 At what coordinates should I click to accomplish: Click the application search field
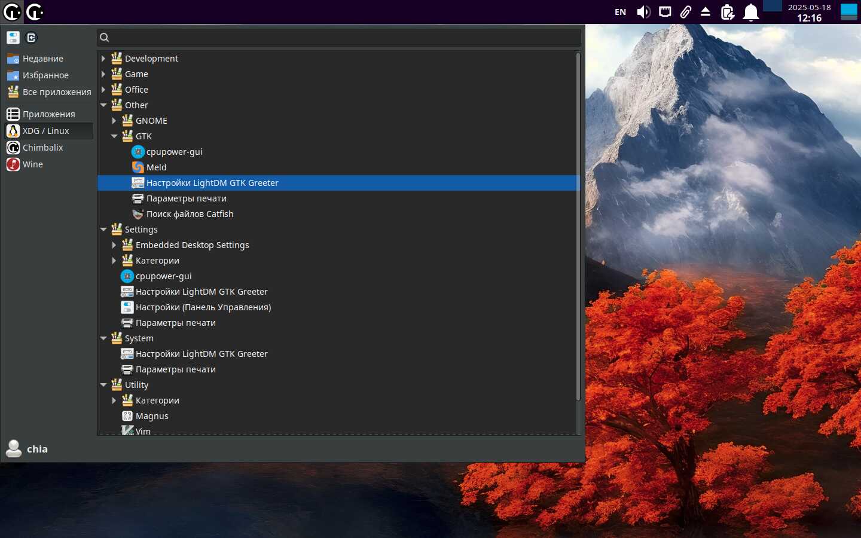point(339,38)
